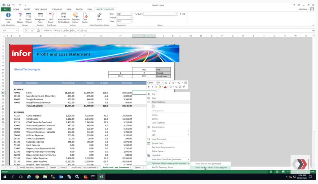Collapse the ribbon with the arrow
The width and height of the screenshot is (318, 184).
(x=313, y=25)
